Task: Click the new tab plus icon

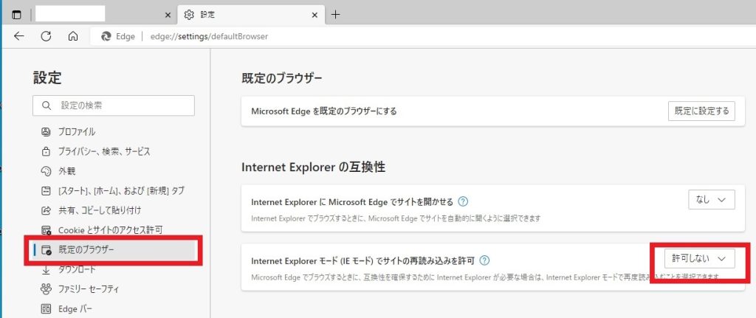Action: click(336, 14)
